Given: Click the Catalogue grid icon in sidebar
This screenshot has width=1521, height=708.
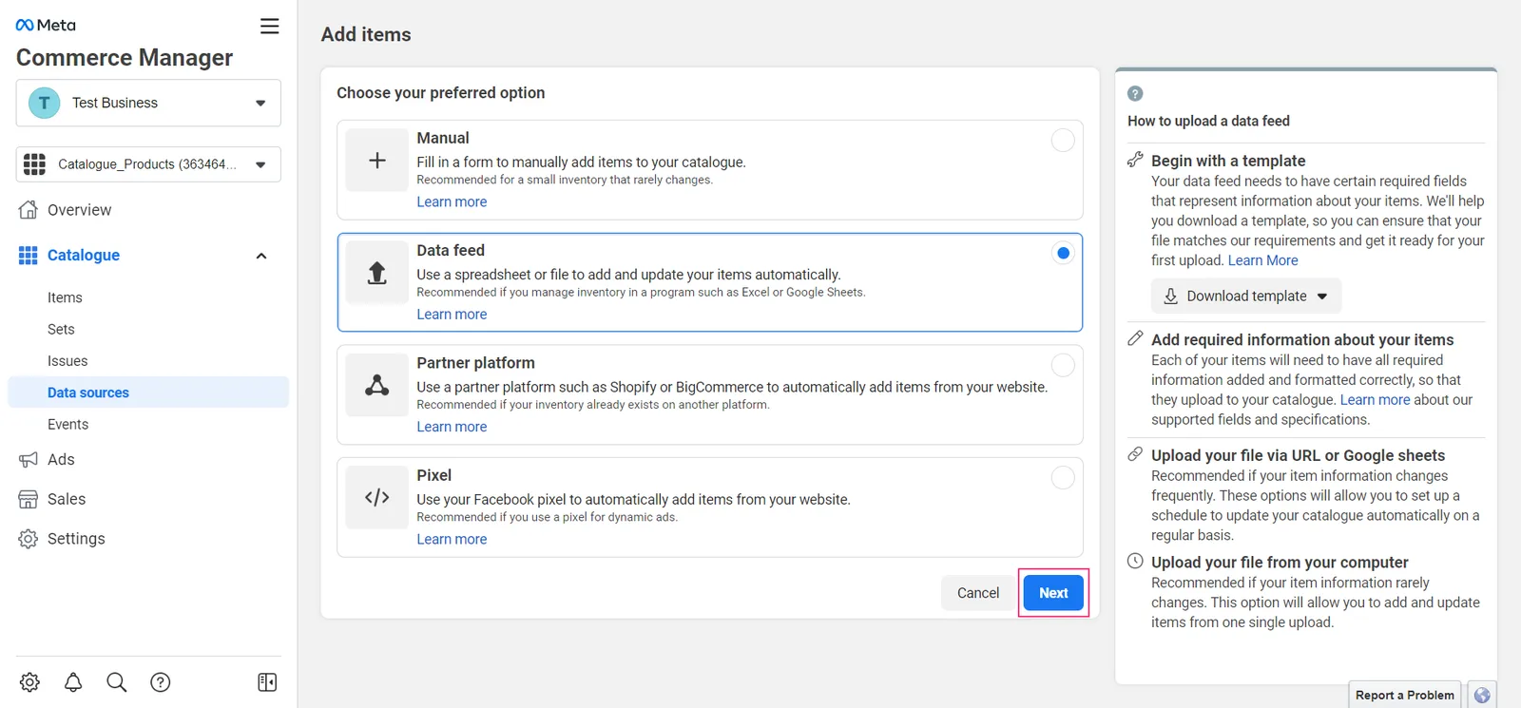Looking at the screenshot, I should point(29,256).
